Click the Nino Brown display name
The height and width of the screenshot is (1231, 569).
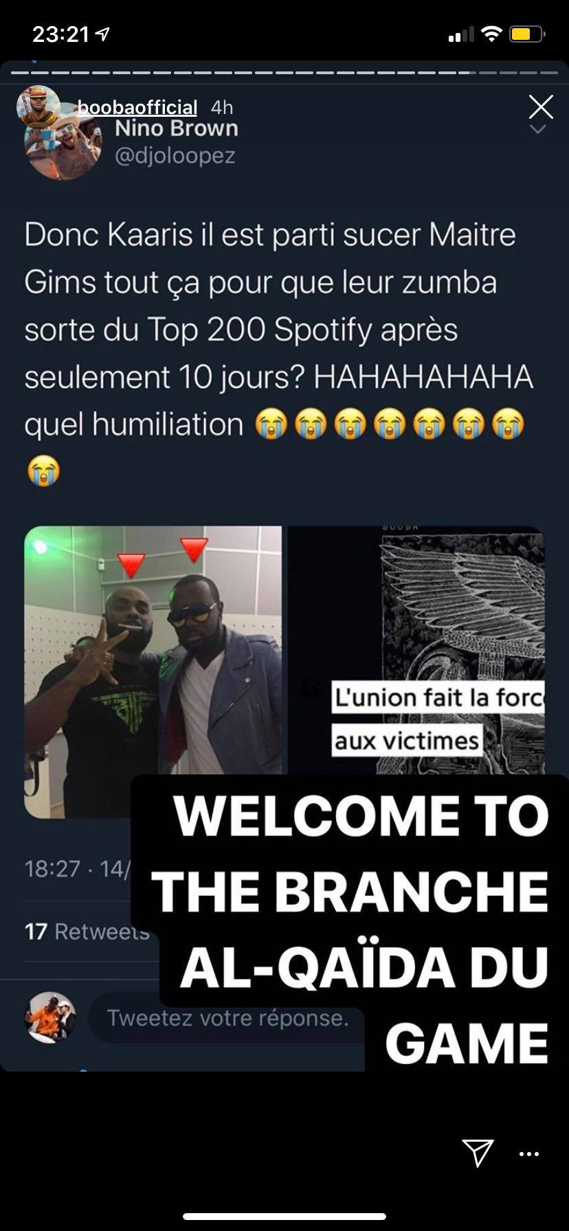tap(177, 128)
